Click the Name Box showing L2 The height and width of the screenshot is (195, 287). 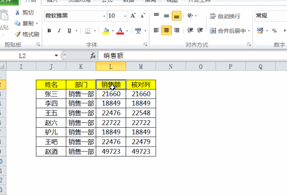27,56
